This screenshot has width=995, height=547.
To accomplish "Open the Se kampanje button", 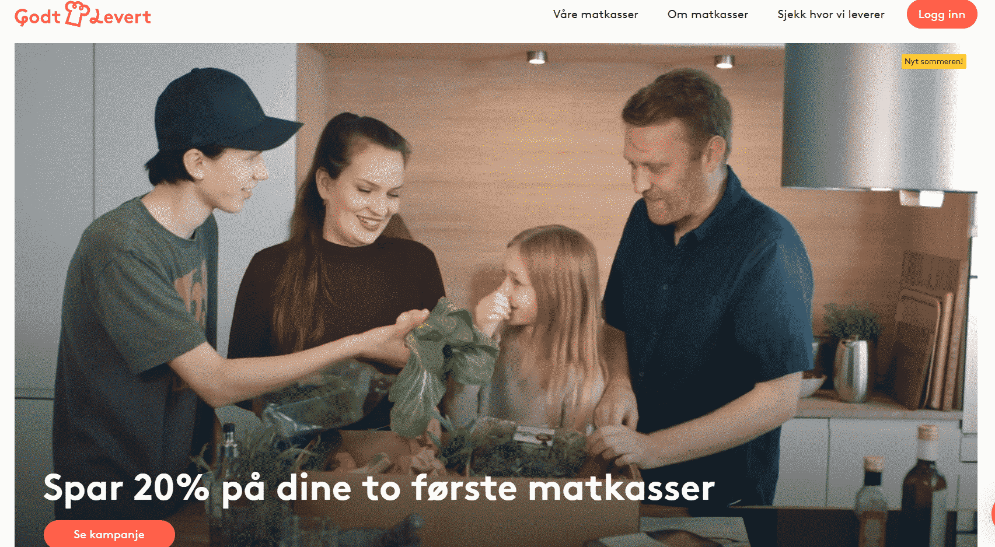I will tap(109, 534).
